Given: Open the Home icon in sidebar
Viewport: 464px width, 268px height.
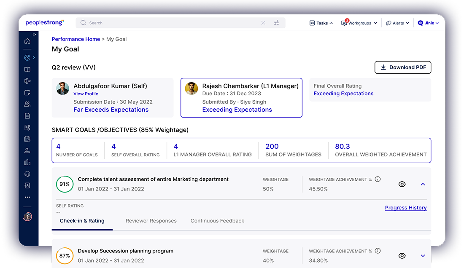Looking at the screenshot, I should (27, 41).
